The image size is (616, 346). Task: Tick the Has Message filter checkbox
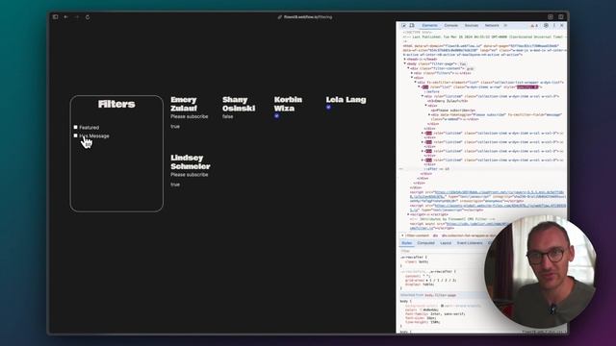[x=75, y=136]
